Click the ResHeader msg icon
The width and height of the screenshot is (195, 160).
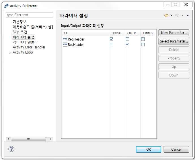point(65,44)
